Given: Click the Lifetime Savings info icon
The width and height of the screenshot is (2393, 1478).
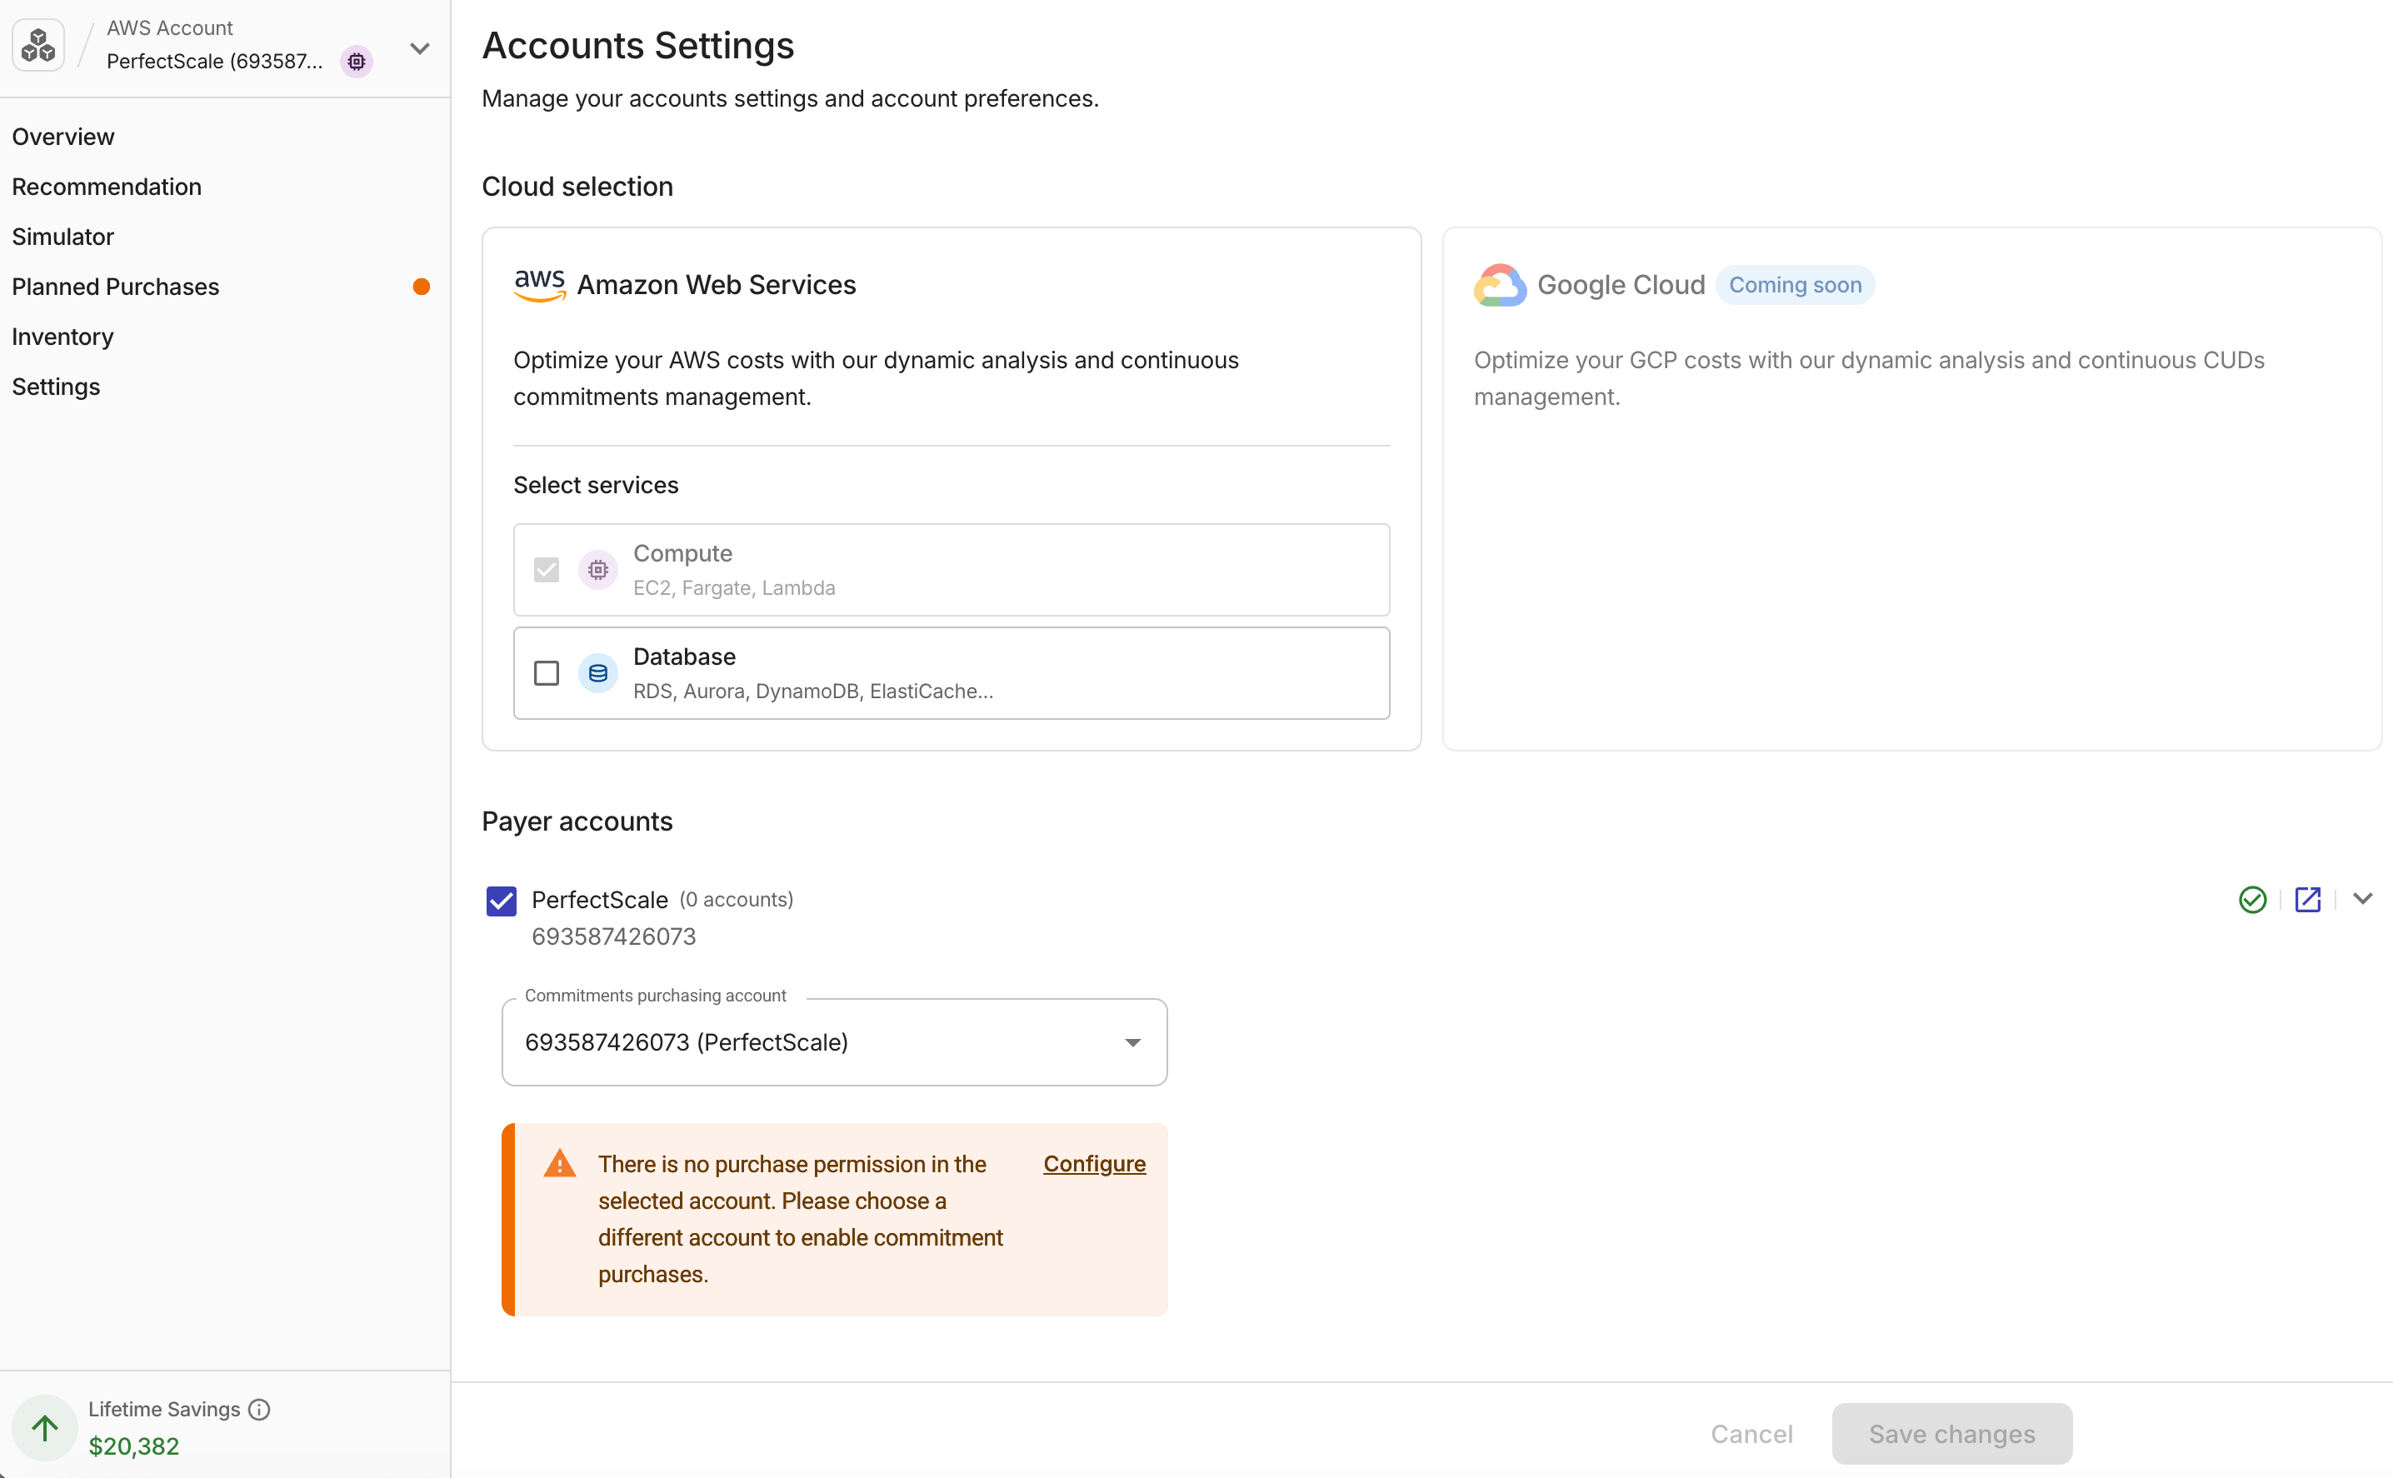Looking at the screenshot, I should [259, 1410].
